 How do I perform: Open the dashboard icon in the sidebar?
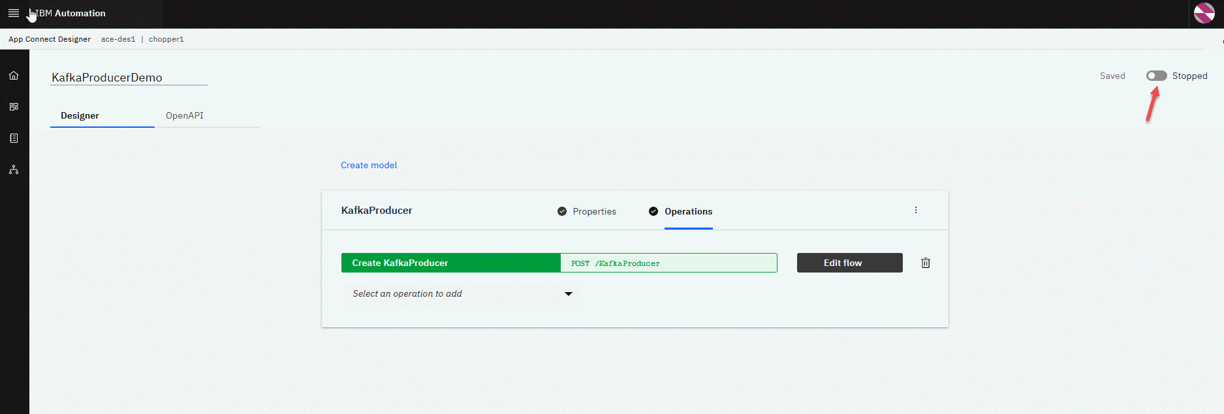14,107
